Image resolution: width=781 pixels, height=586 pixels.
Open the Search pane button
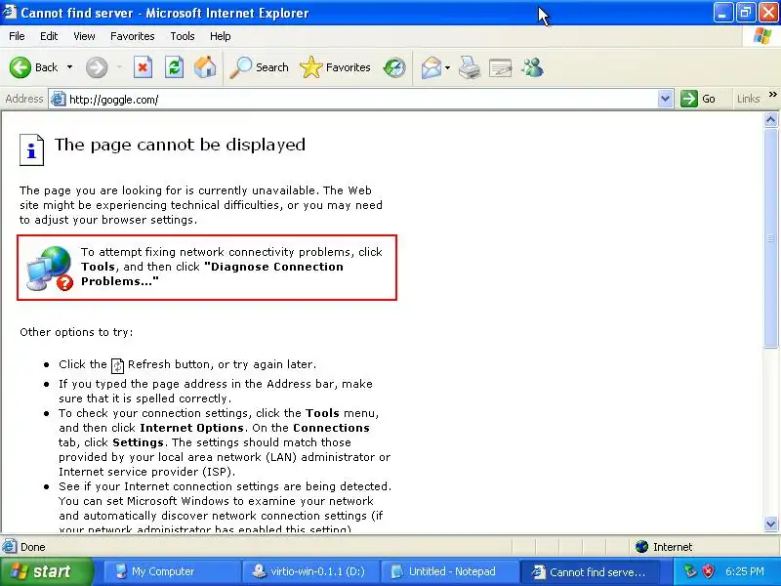point(259,67)
